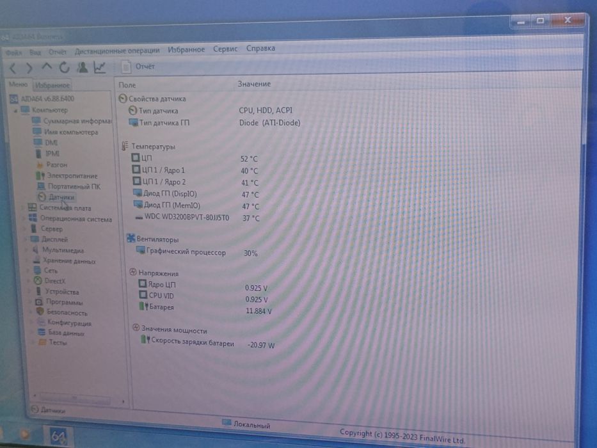Open the Разгон tree item
The height and width of the screenshot is (448, 597).
pyautogui.click(x=51, y=165)
